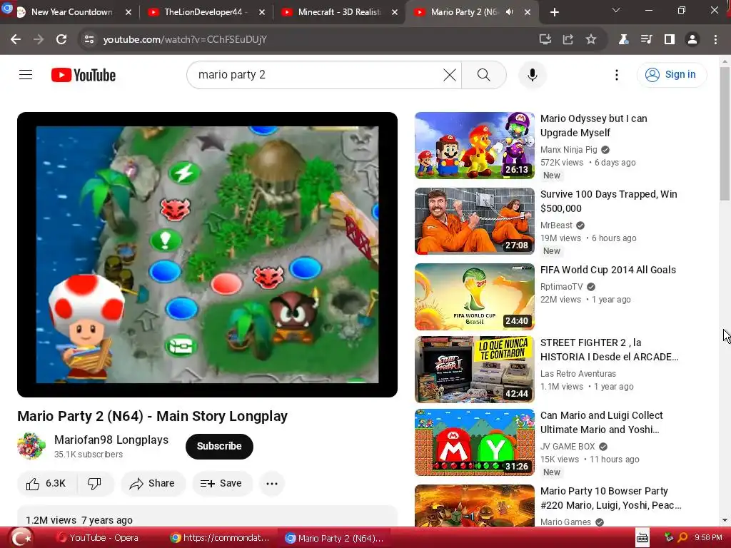Switch to YouTube - Opera taskbar item
The height and width of the screenshot is (548, 731).
[97, 538]
